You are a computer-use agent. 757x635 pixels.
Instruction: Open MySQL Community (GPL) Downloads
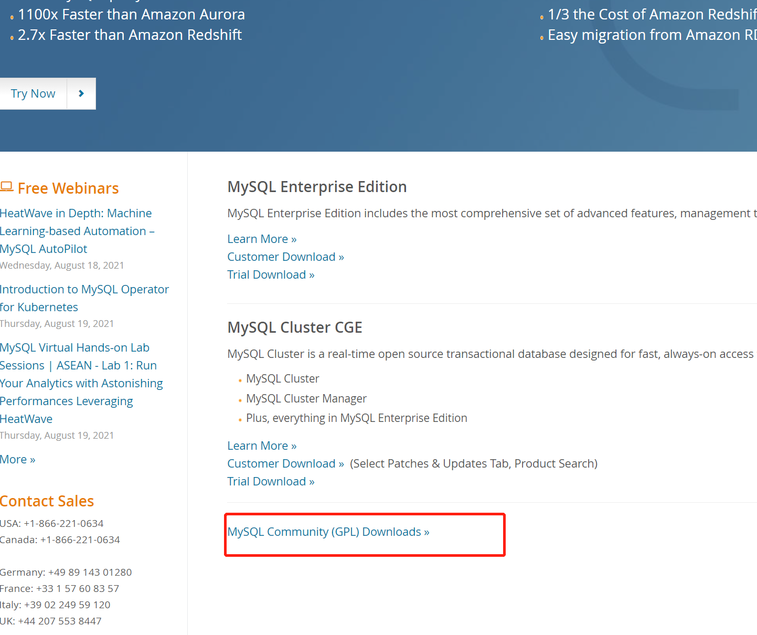(x=328, y=532)
